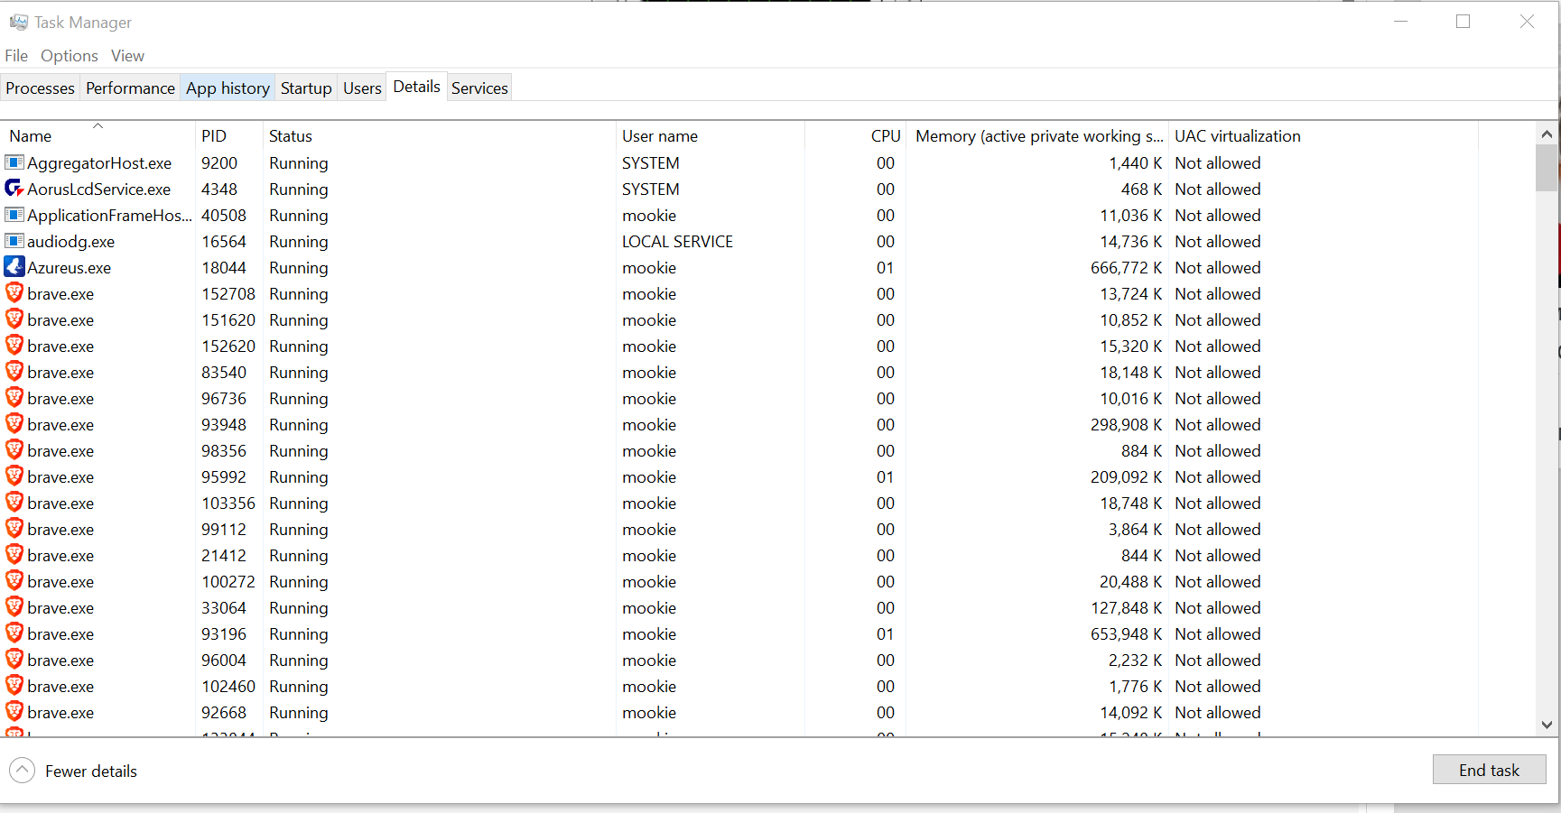This screenshot has width=1561, height=813.
Task: Click the 127,848 K memory cell
Action: coord(1126,608)
